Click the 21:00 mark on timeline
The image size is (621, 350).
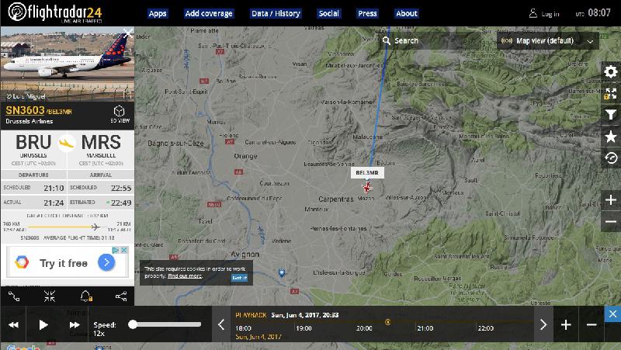425,328
